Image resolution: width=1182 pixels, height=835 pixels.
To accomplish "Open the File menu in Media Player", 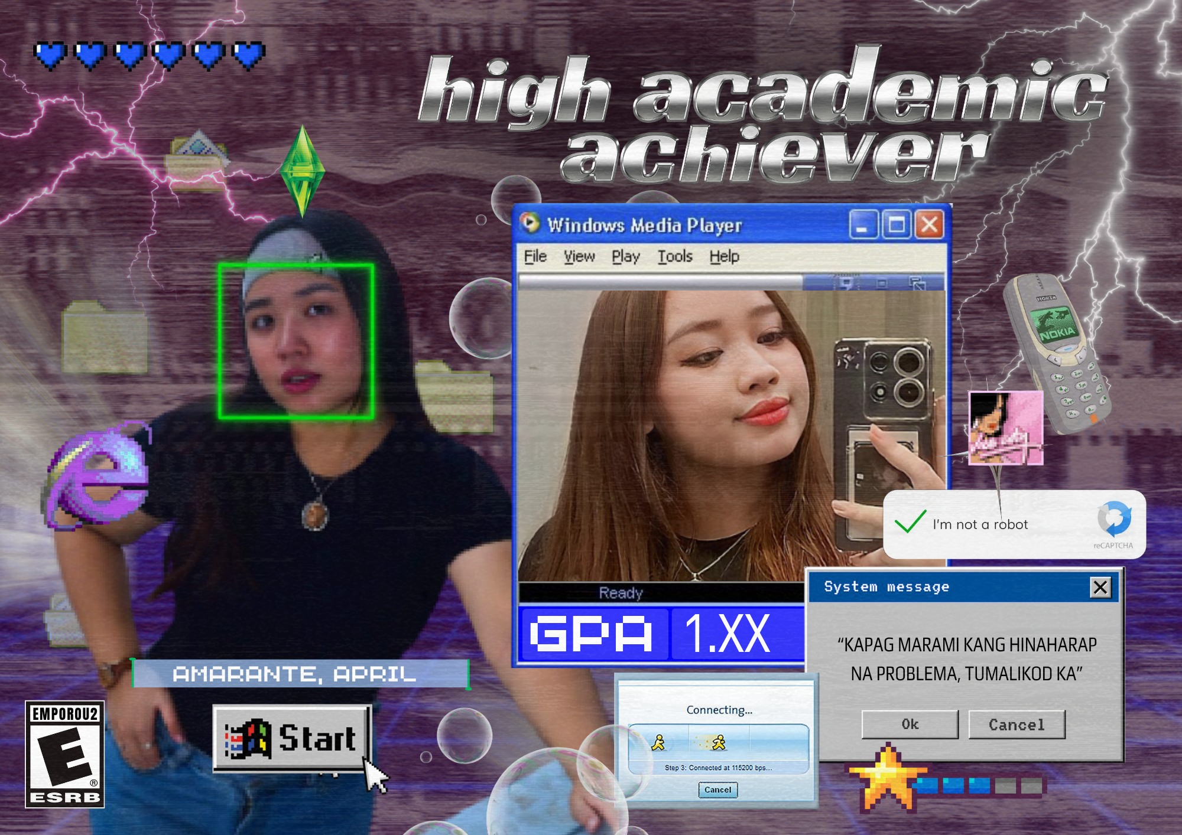I will (x=535, y=256).
